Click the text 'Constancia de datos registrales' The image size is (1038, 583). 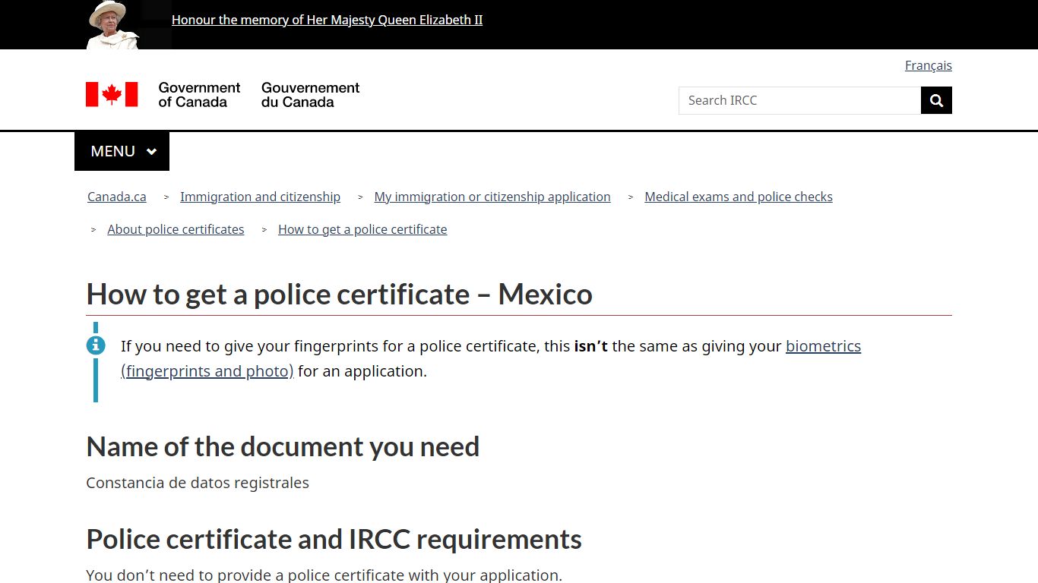[x=198, y=483]
